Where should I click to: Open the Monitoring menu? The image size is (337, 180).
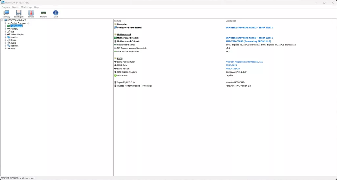tap(26, 7)
